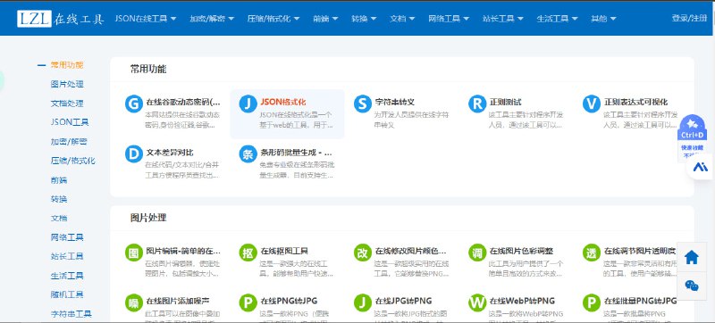The height and width of the screenshot is (323, 715).
Task: Choose 加密/解密 in the sidebar
Action: (x=69, y=142)
